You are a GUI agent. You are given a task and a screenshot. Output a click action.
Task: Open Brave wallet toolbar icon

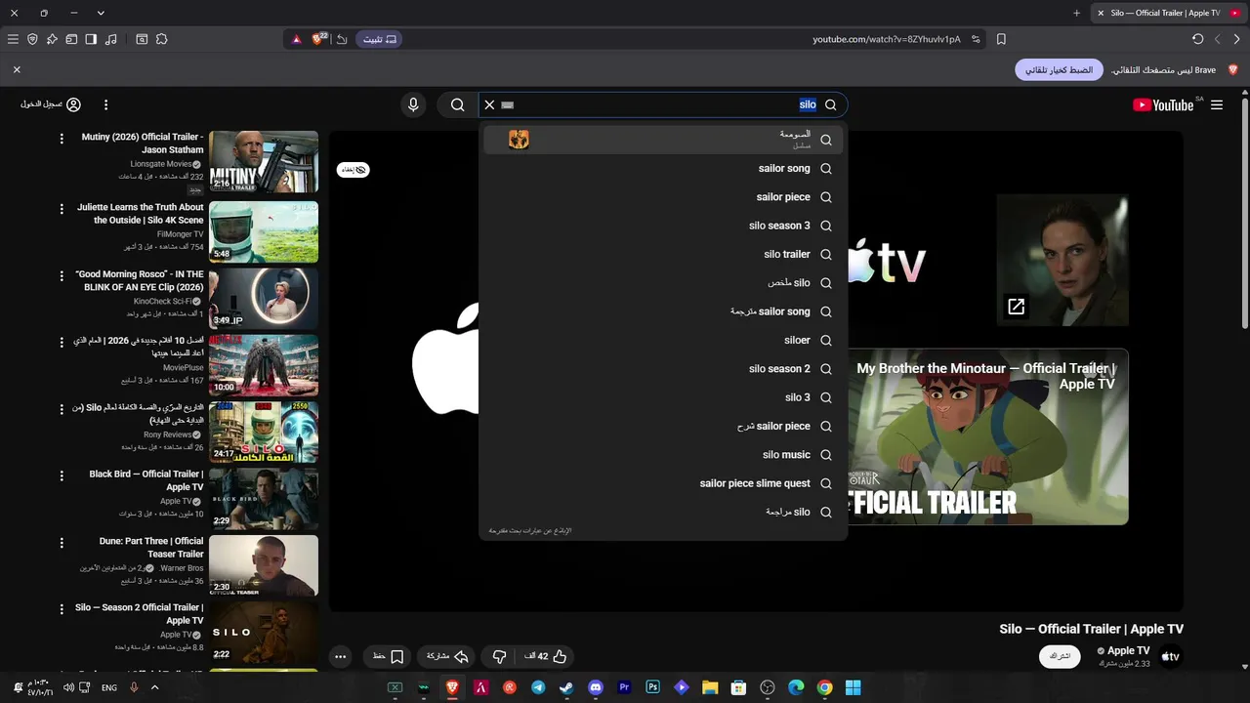tap(71, 39)
